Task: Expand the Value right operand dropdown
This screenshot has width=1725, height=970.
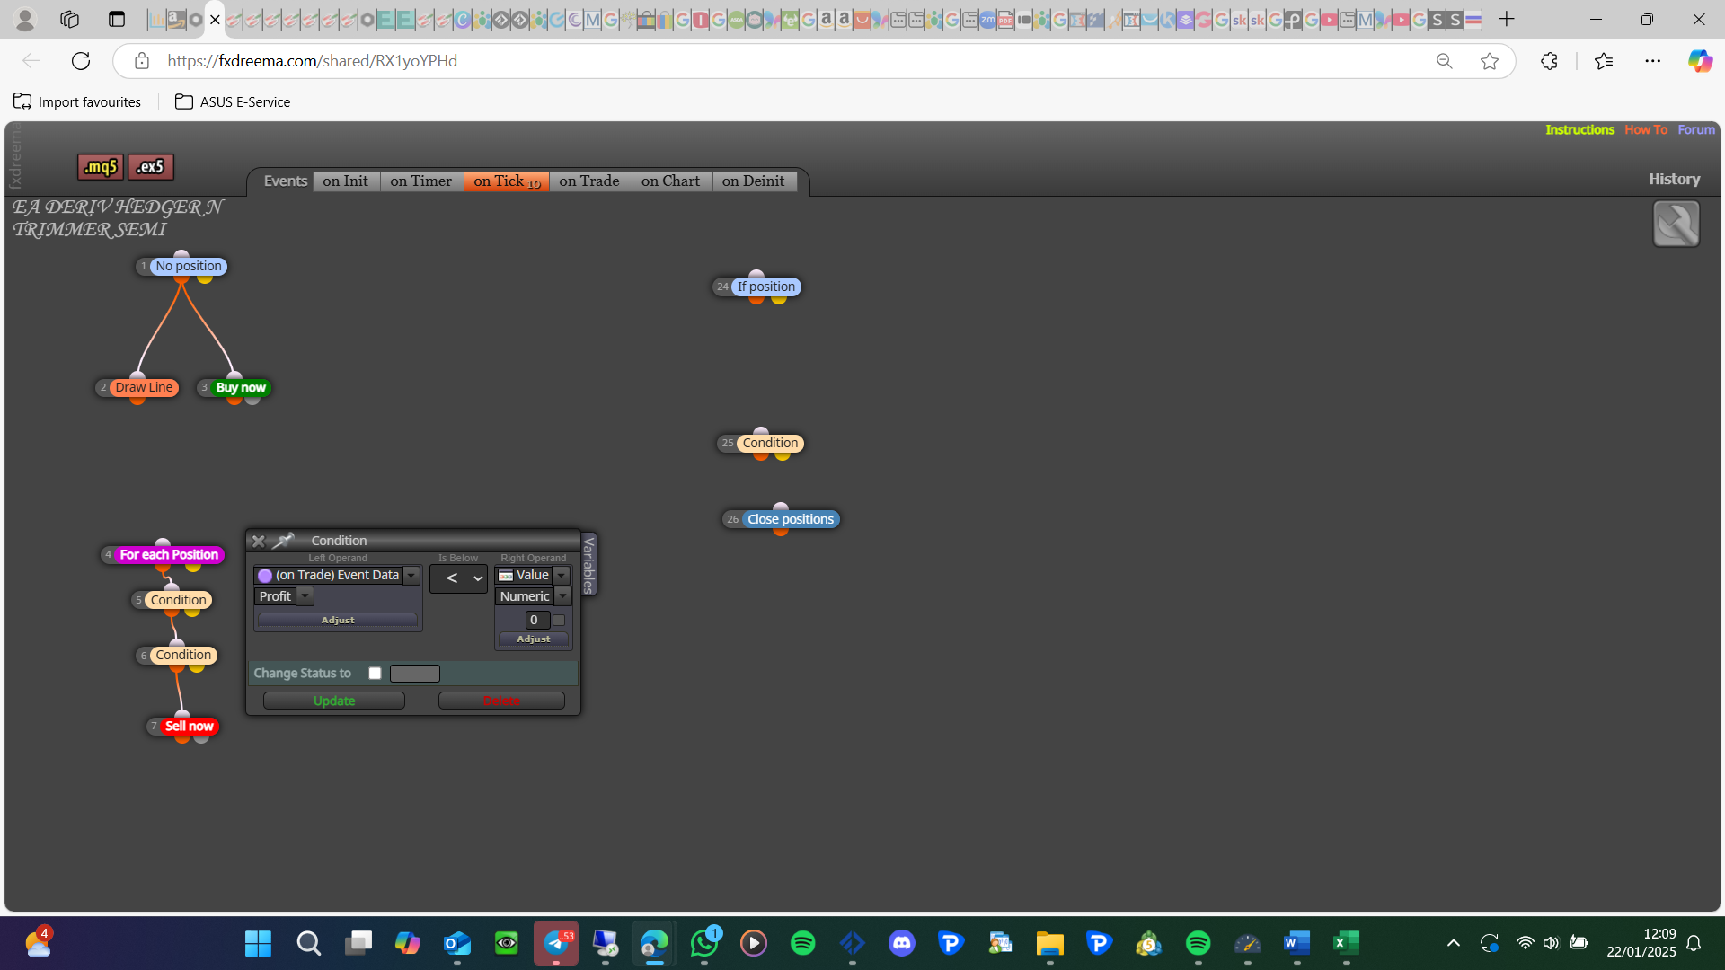Action: coord(562,576)
